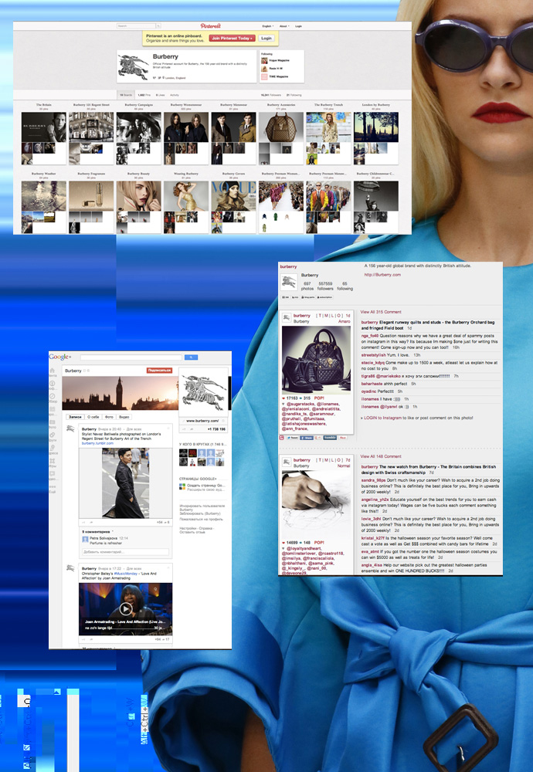
Task: Click View All 148 Comment link
Action: click(x=381, y=456)
